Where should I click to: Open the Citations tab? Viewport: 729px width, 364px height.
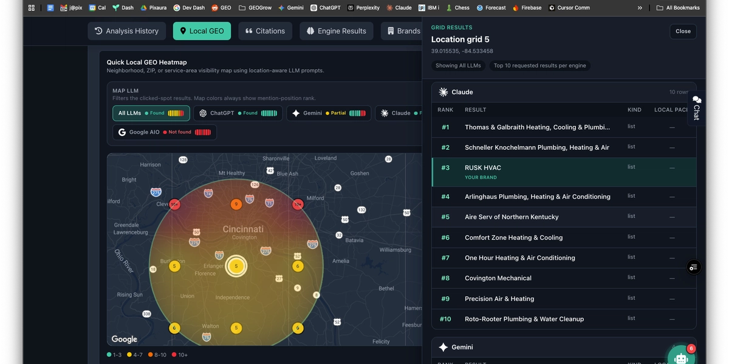click(265, 31)
